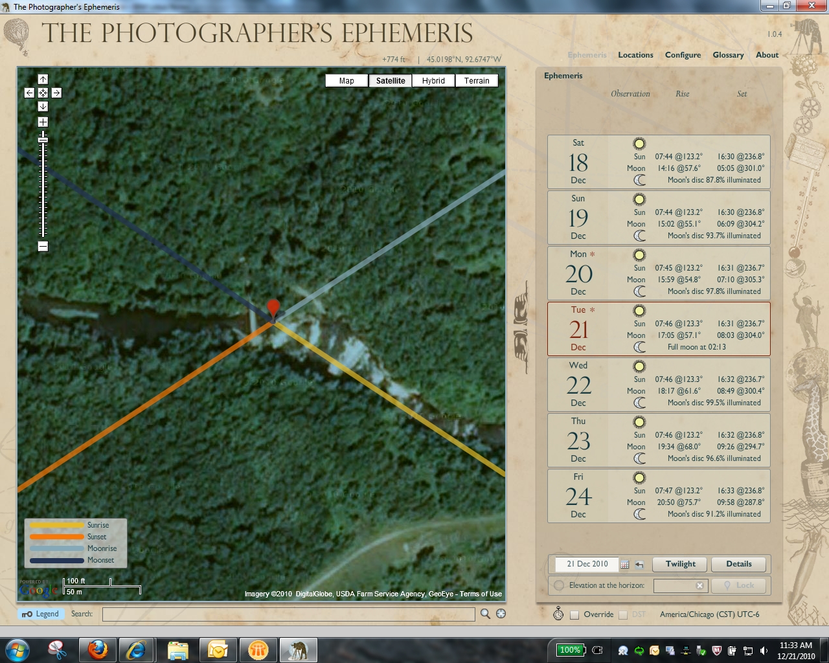Open the About tab
This screenshot has width=829, height=663.
point(767,55)
